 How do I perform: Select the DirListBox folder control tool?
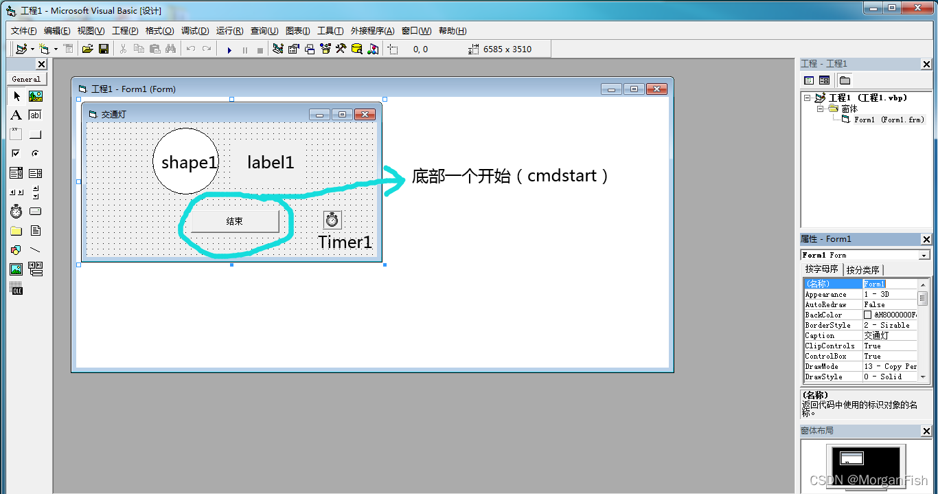click(16, 230)
